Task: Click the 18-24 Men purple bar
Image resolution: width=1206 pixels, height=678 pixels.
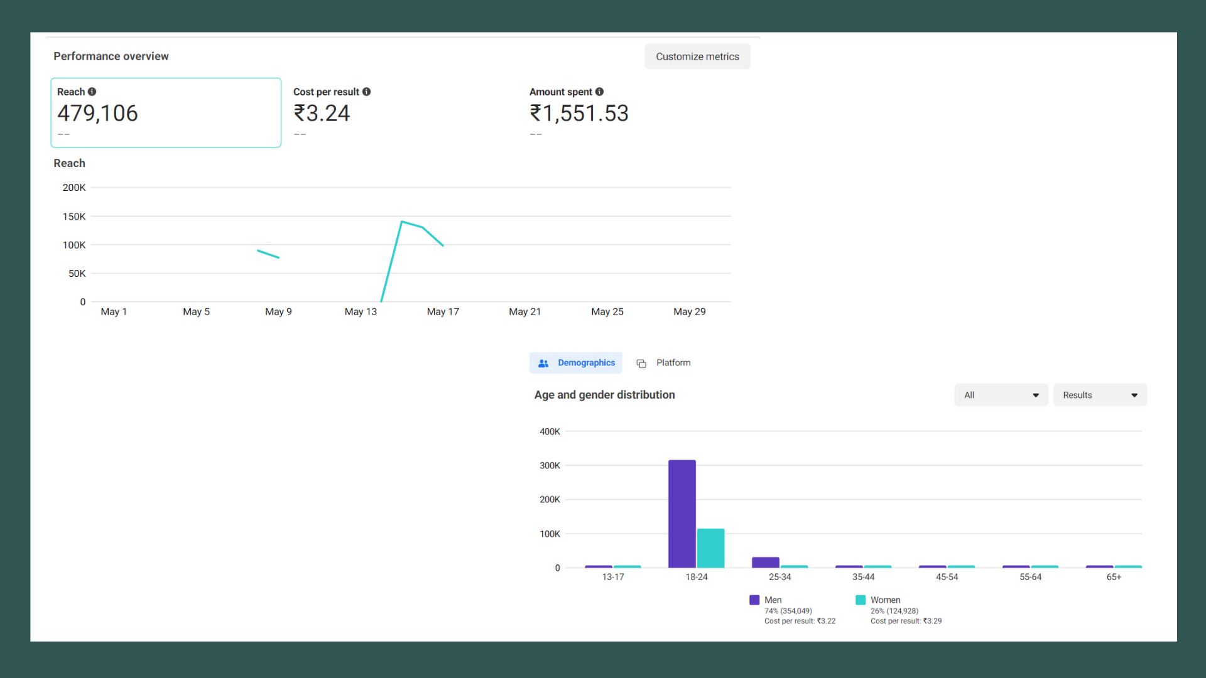Action: click(x=682, y=514)
